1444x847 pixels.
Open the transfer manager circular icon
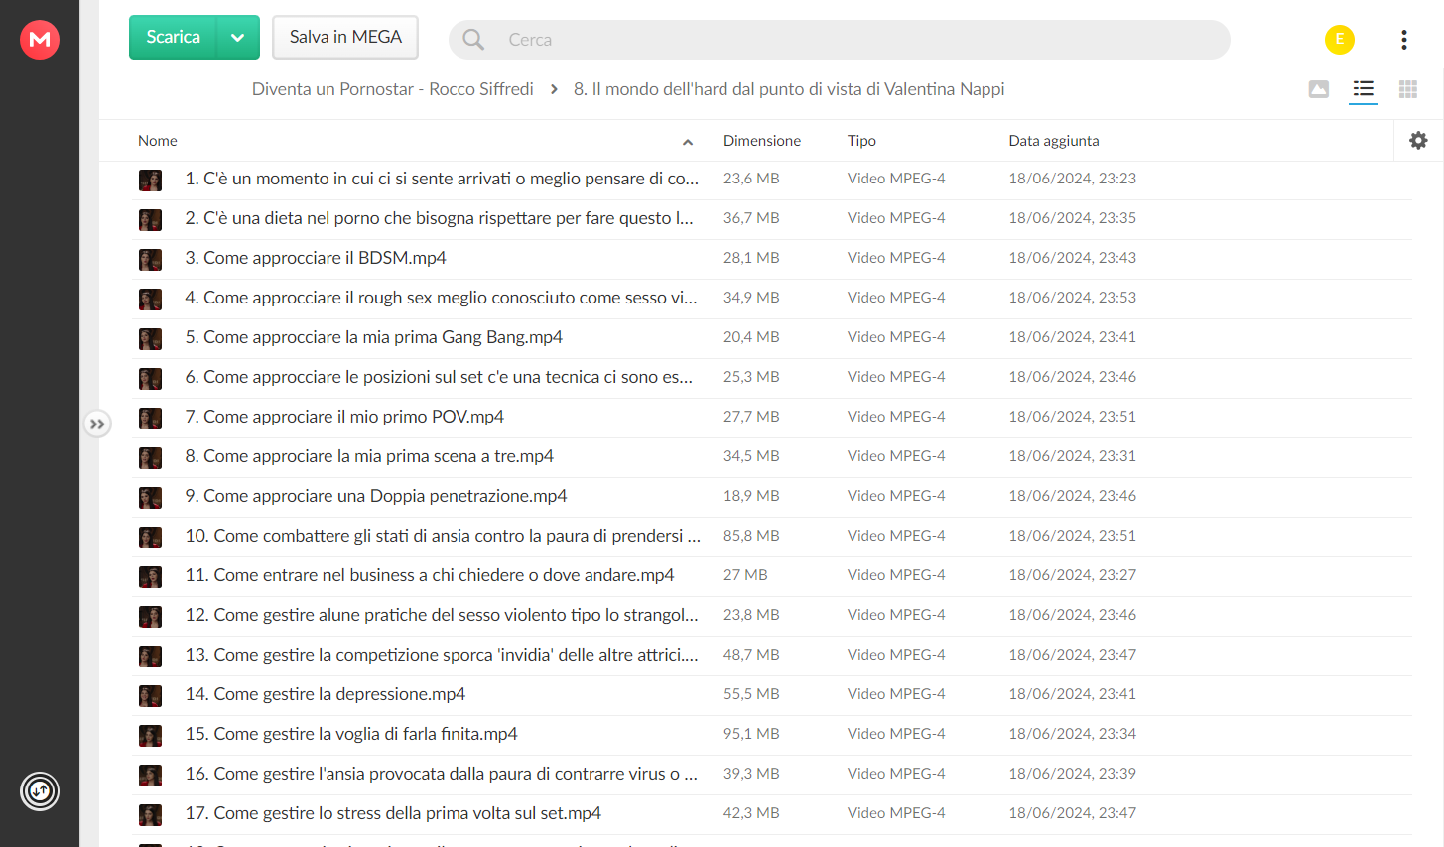point(40,791)
